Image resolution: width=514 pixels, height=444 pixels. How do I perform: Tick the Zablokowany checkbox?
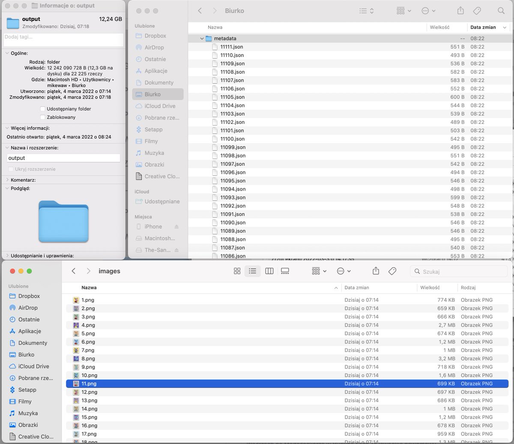pyautogui.click(x=42, y=117)
